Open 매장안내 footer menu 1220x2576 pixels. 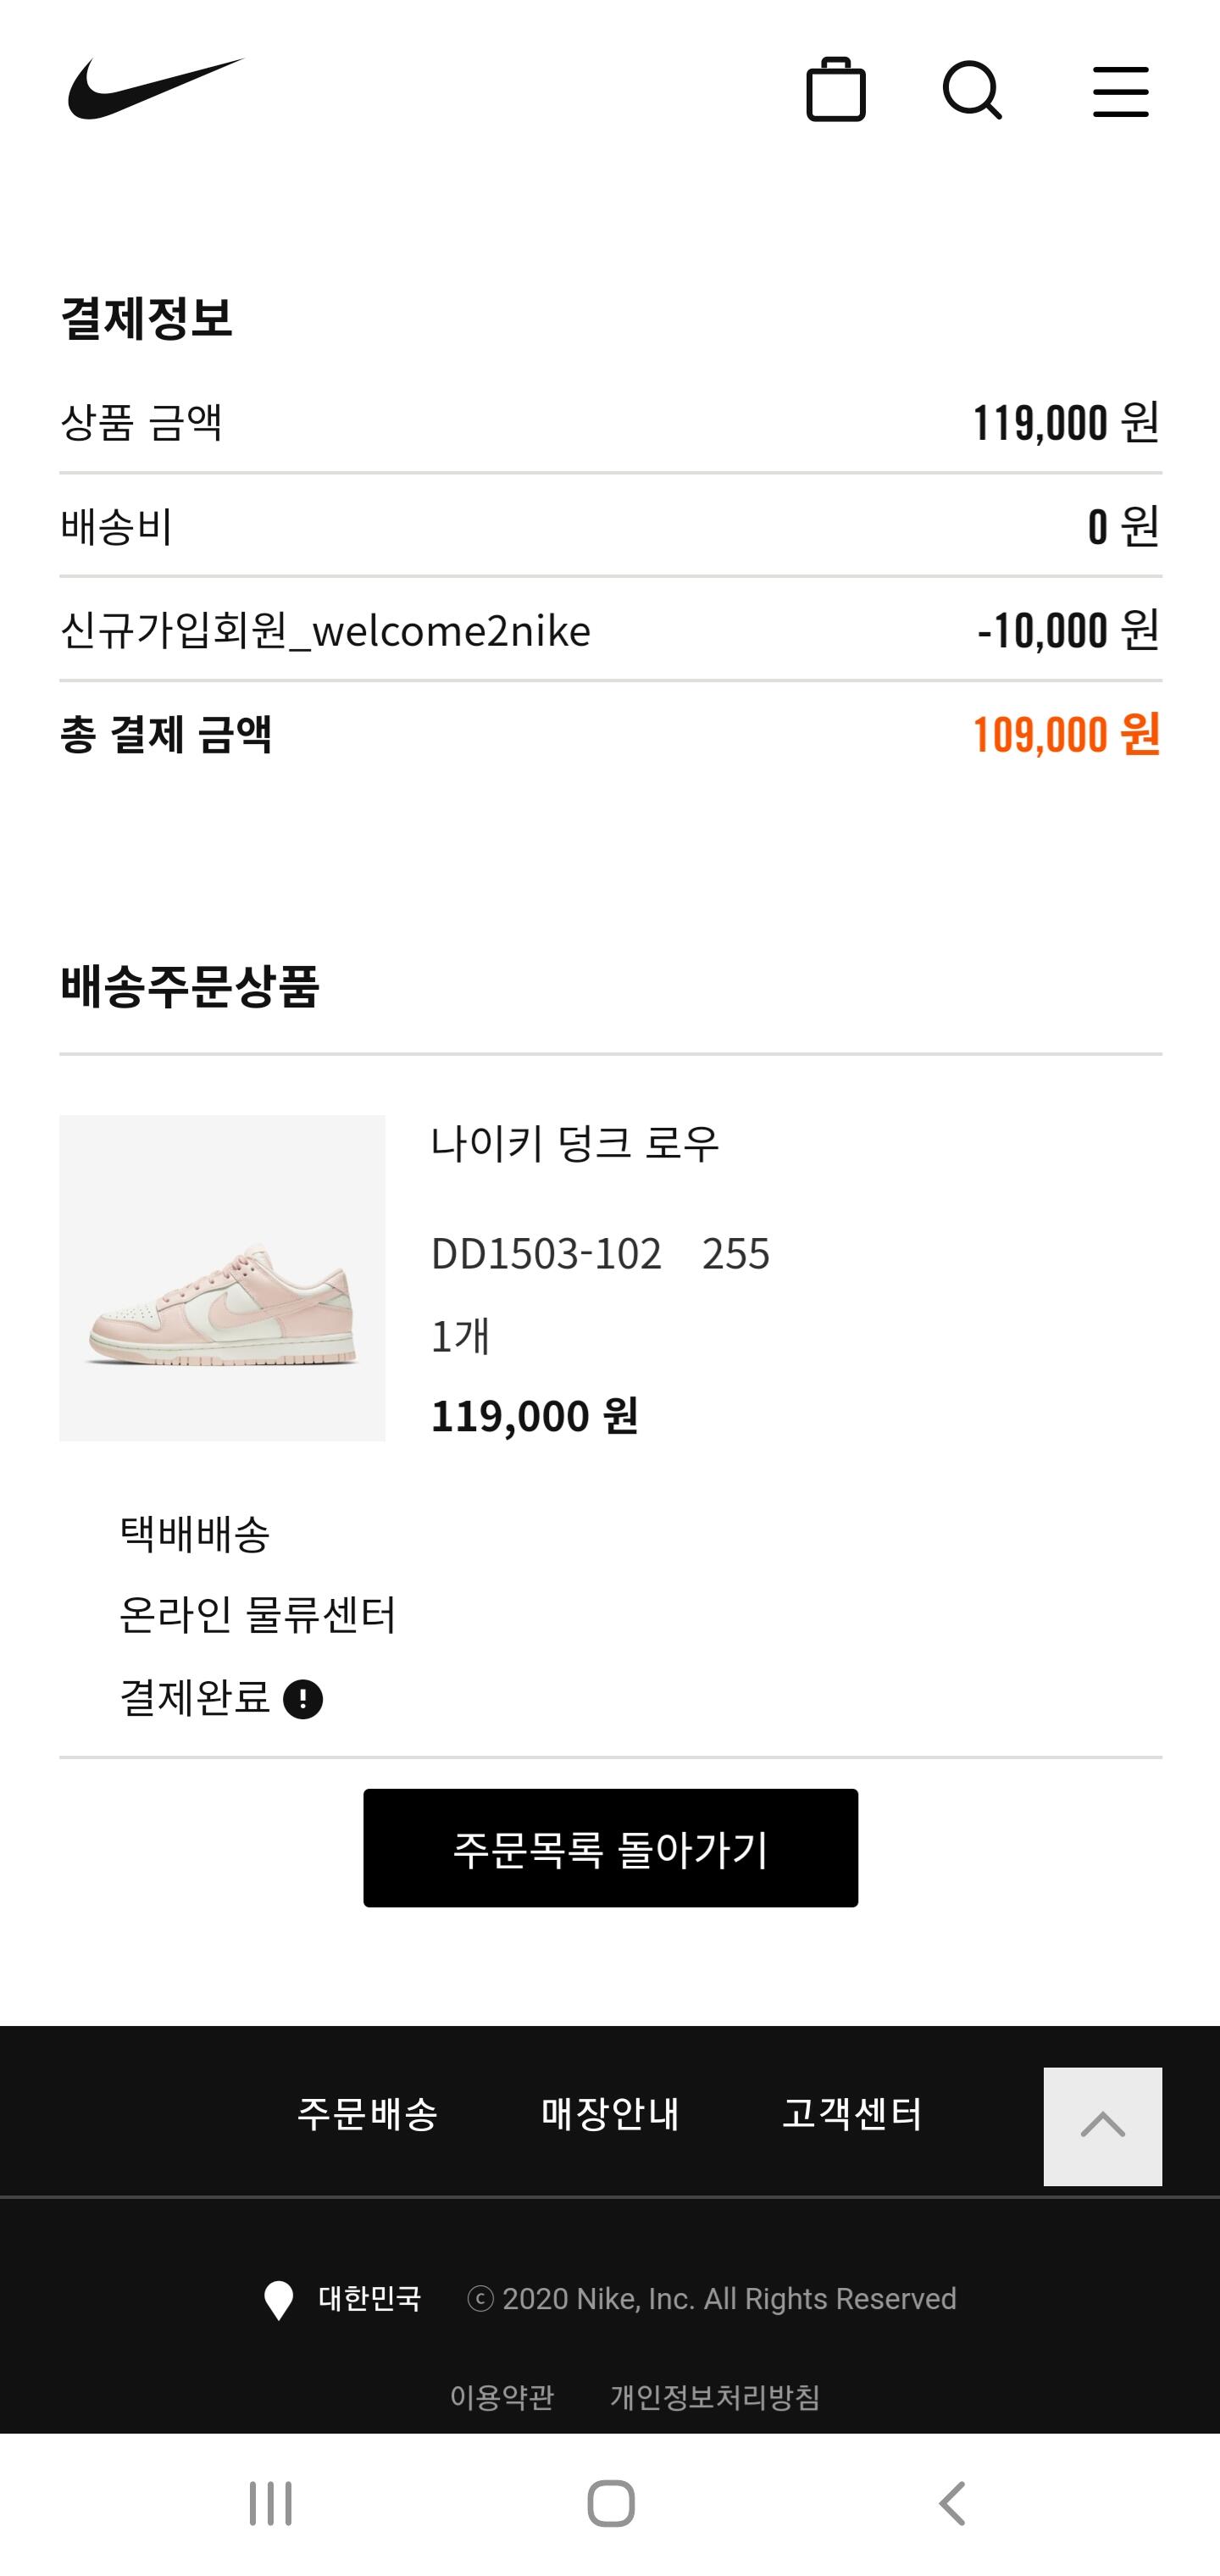[x=610, y=2113]
